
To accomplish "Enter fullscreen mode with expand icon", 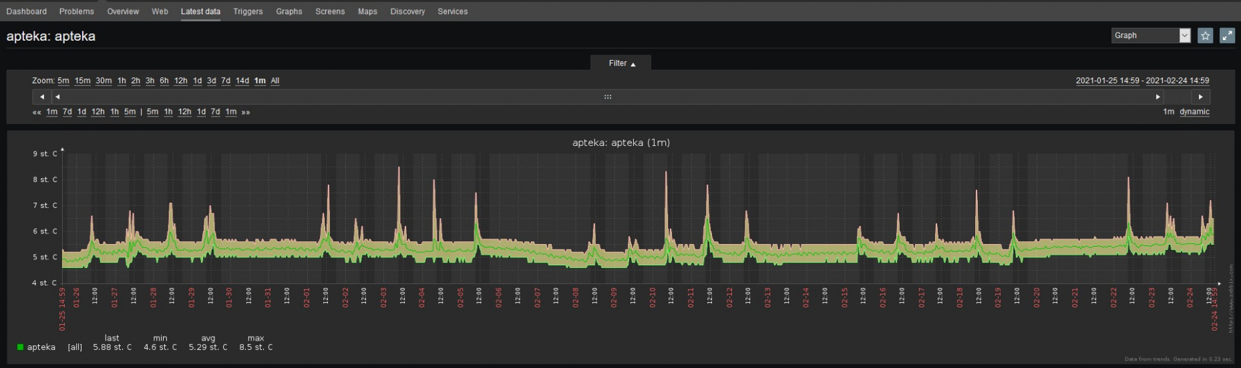I will click(1227, 36).
